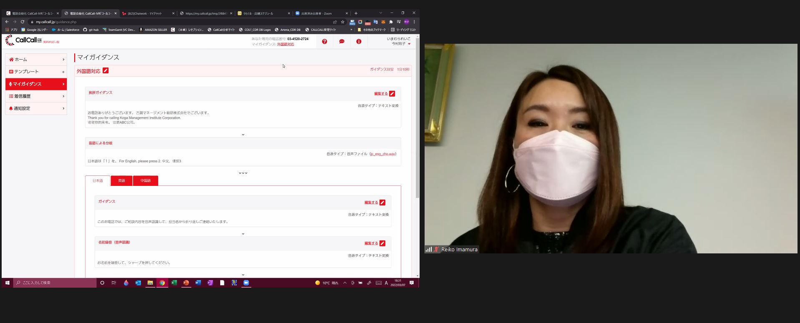Open Excel from the Windows taskbar

pos(174,283)
